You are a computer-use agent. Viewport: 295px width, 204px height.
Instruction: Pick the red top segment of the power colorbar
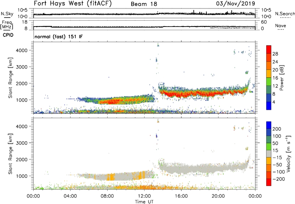269,50
